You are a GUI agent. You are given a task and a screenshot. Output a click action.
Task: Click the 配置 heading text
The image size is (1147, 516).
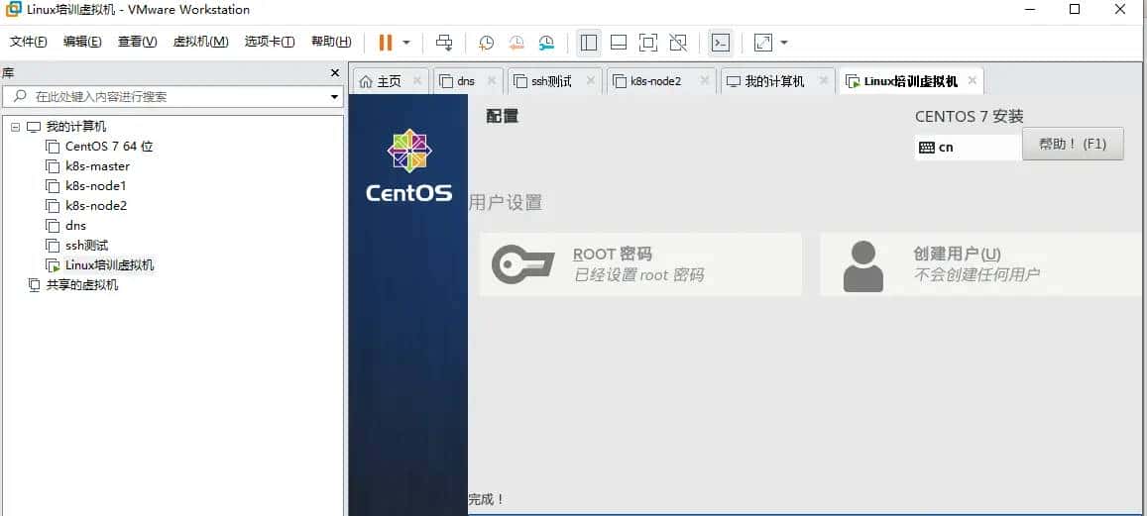503,116
